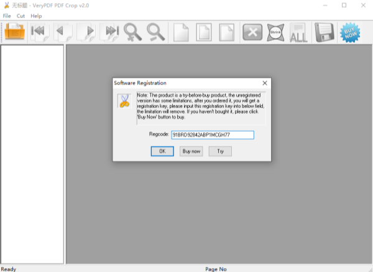Zoom out with the minus magnifier
Screen dimensions: 373x272
coord(156,32)
